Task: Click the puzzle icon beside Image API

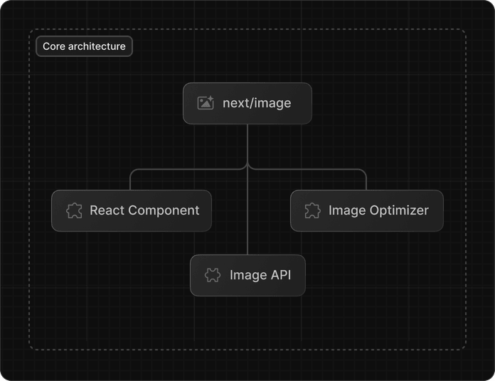Action: (x=213, y=275)
